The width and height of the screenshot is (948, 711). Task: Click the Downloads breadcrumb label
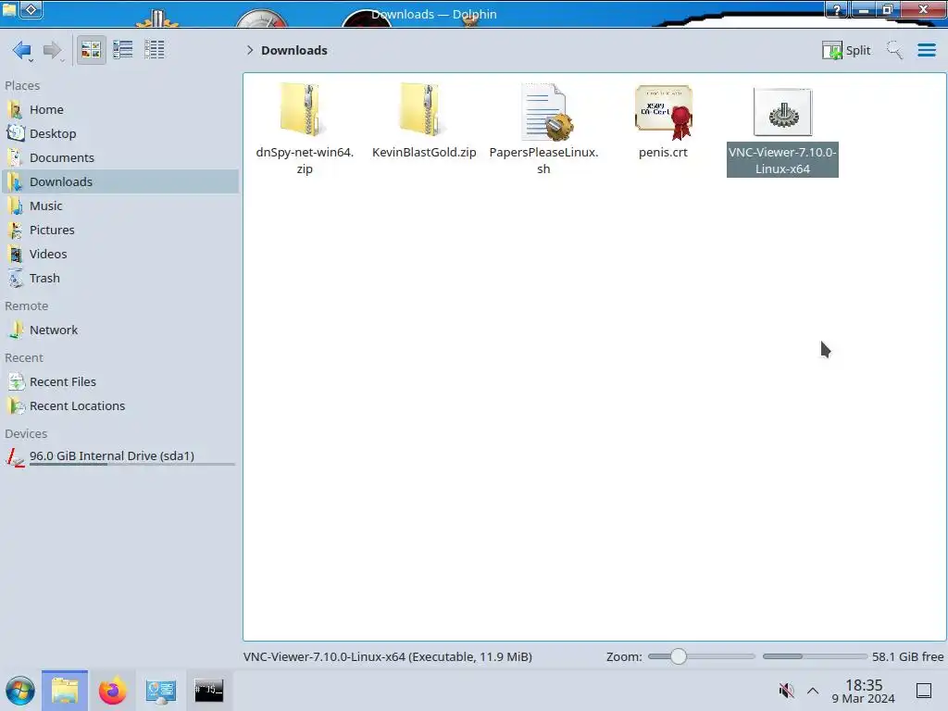pos(294,50)
